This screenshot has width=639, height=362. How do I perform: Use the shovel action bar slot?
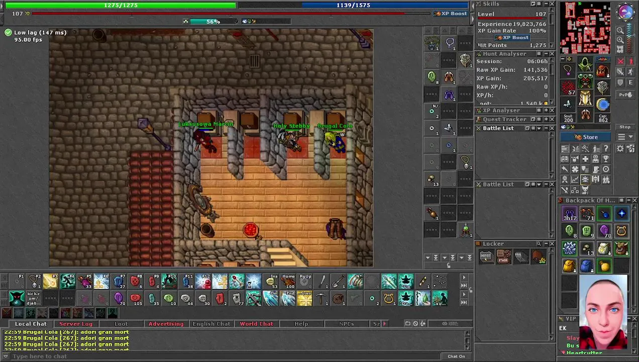[339, 281]
